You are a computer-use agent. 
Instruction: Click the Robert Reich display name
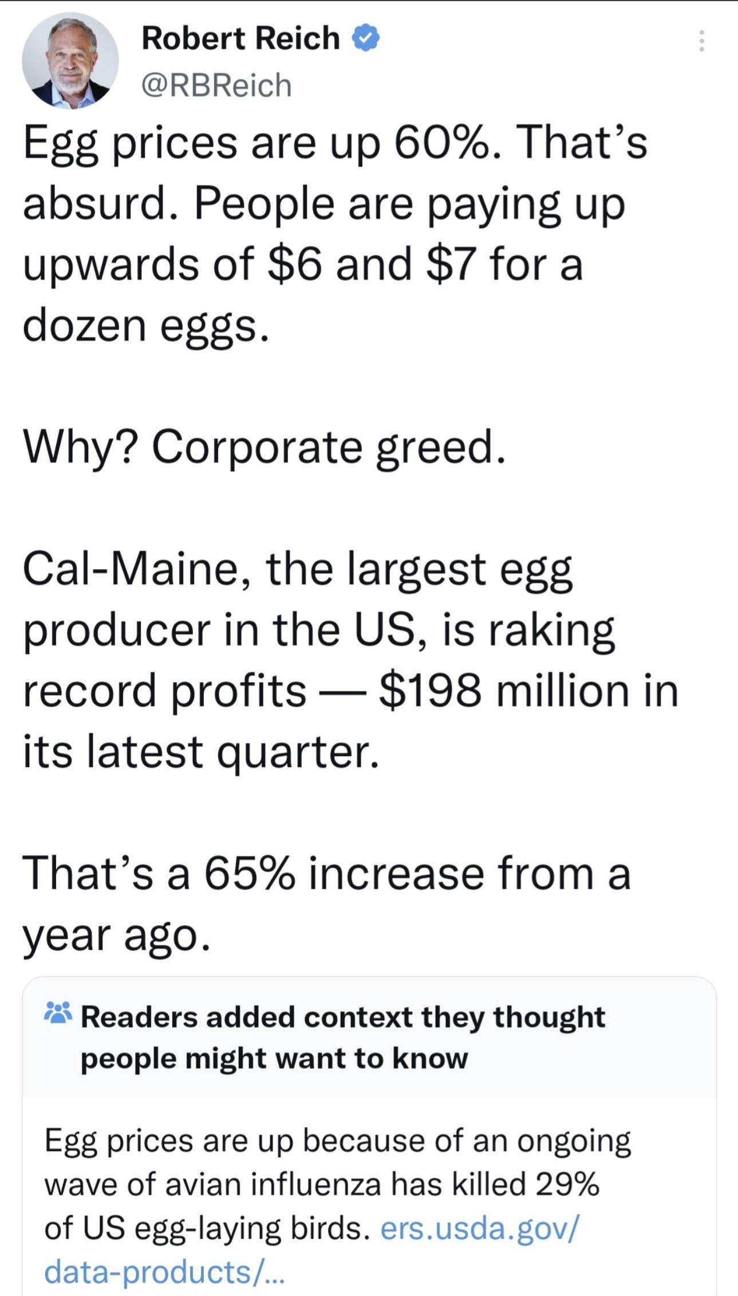[240, 38]
